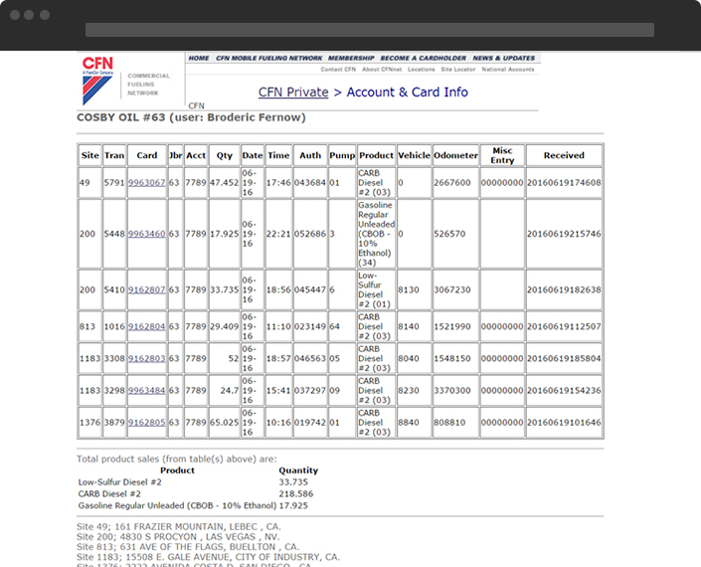
Task: Select CARB Diesel #2 total 218.586
Action: [x=296, y=494]
